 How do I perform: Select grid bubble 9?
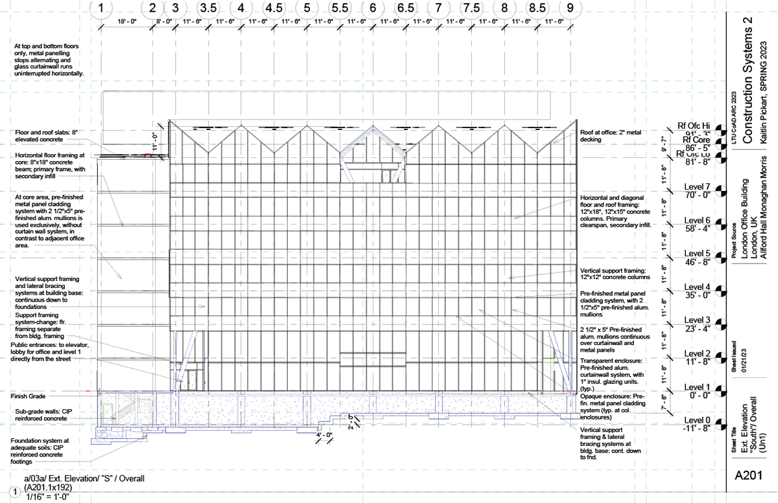570,8
